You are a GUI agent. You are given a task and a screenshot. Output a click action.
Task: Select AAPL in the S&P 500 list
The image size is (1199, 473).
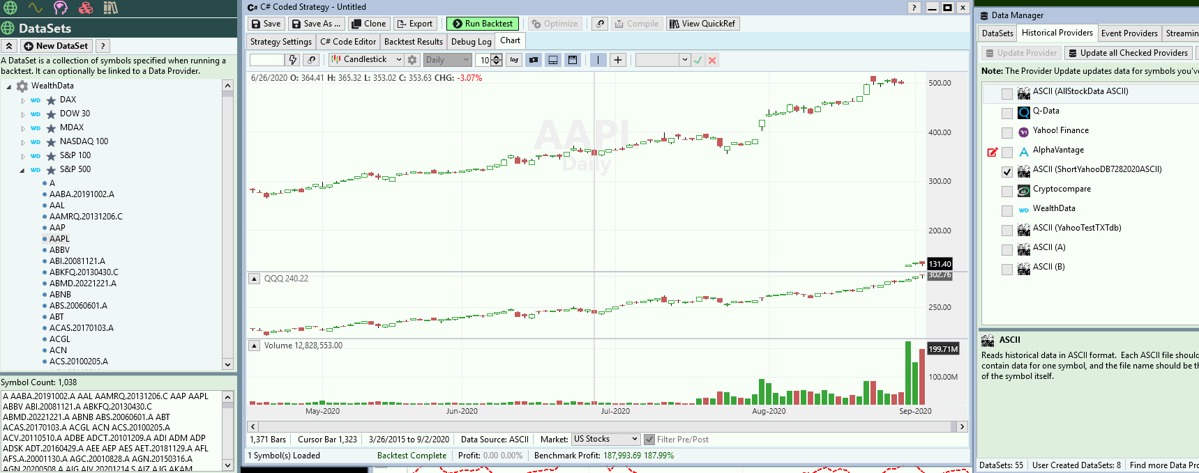pyautogui.click(x=59, y=239)
